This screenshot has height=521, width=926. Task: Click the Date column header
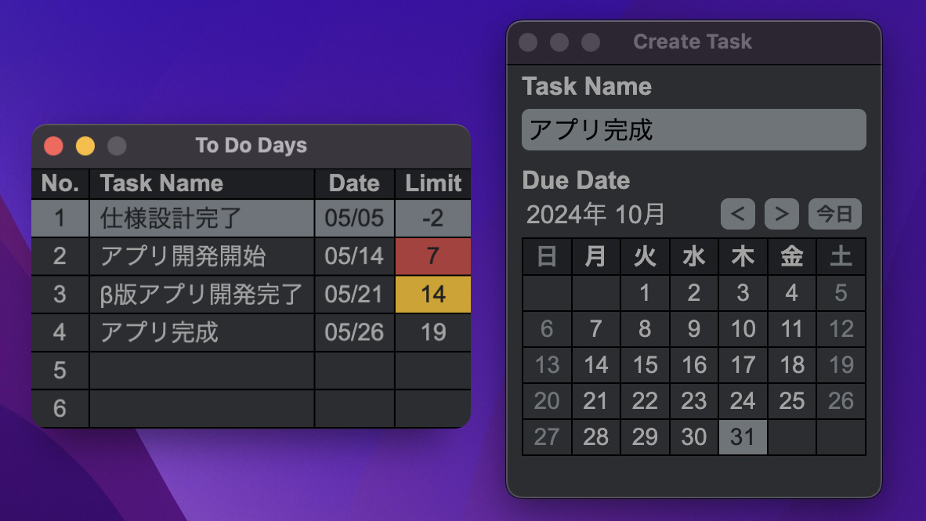pos(354,183)
